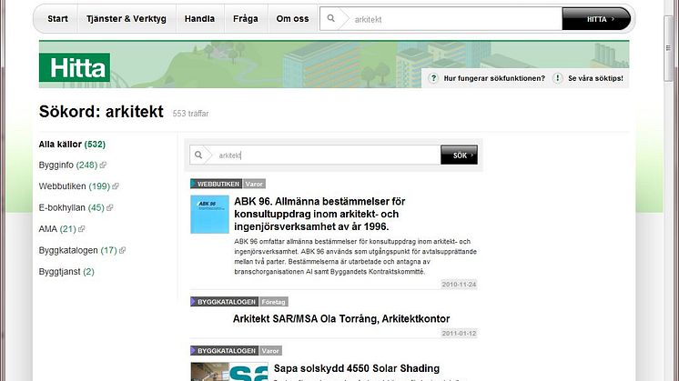
Task: Click the black HITTA search button
Action: click(596, 19)
